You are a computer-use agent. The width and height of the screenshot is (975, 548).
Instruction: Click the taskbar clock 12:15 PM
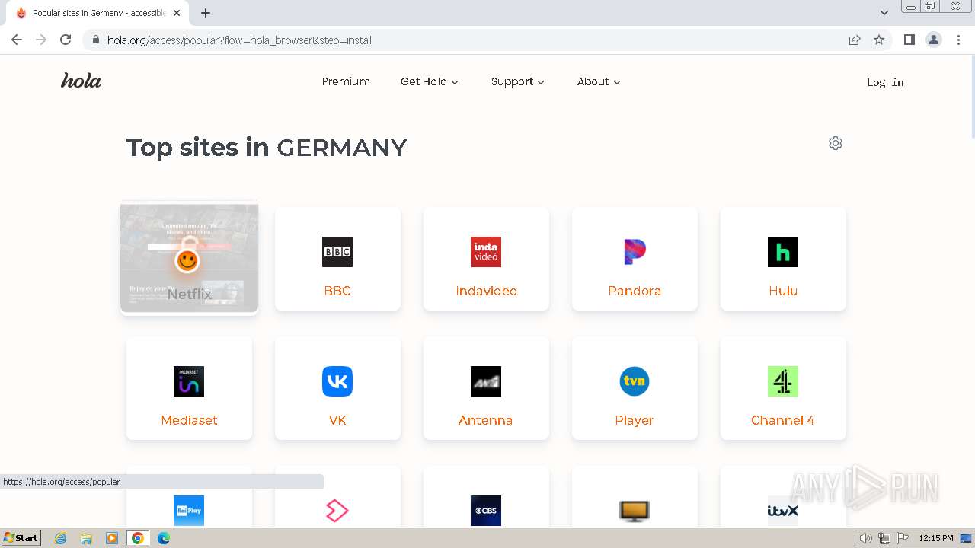click(936, 538)
